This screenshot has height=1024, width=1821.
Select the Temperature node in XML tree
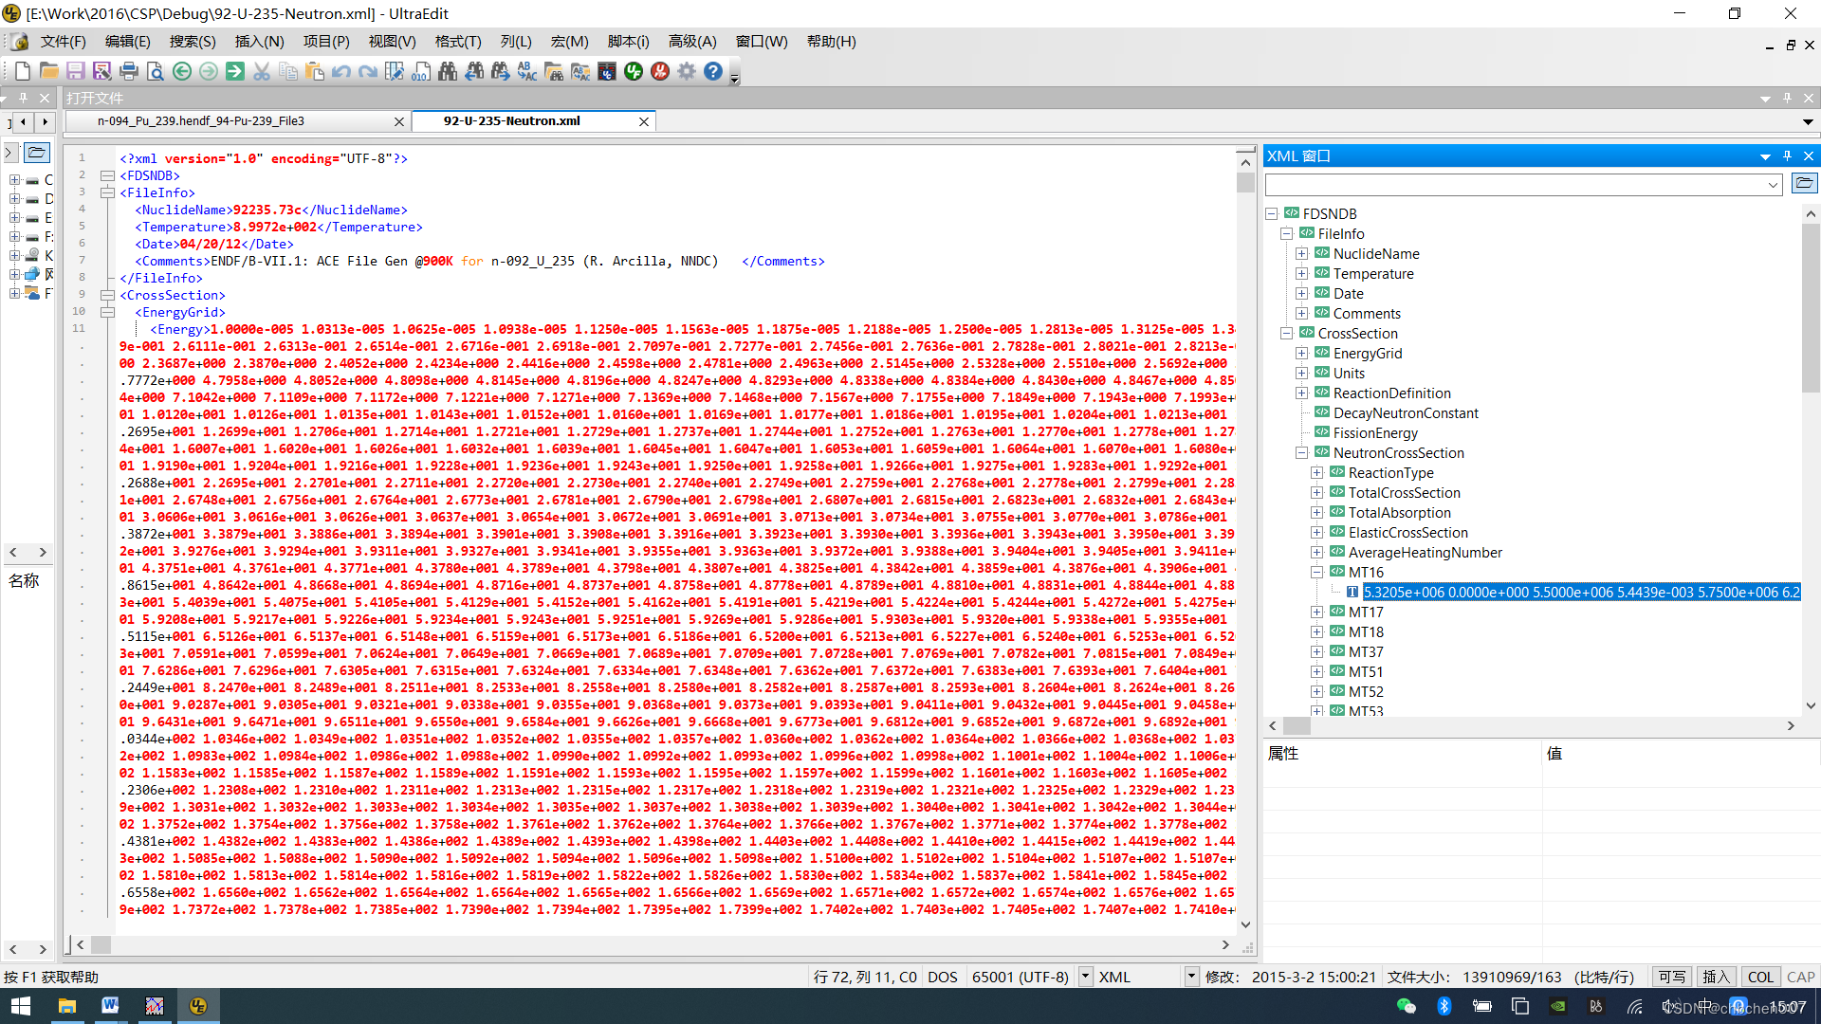[x=1372, y=274]
